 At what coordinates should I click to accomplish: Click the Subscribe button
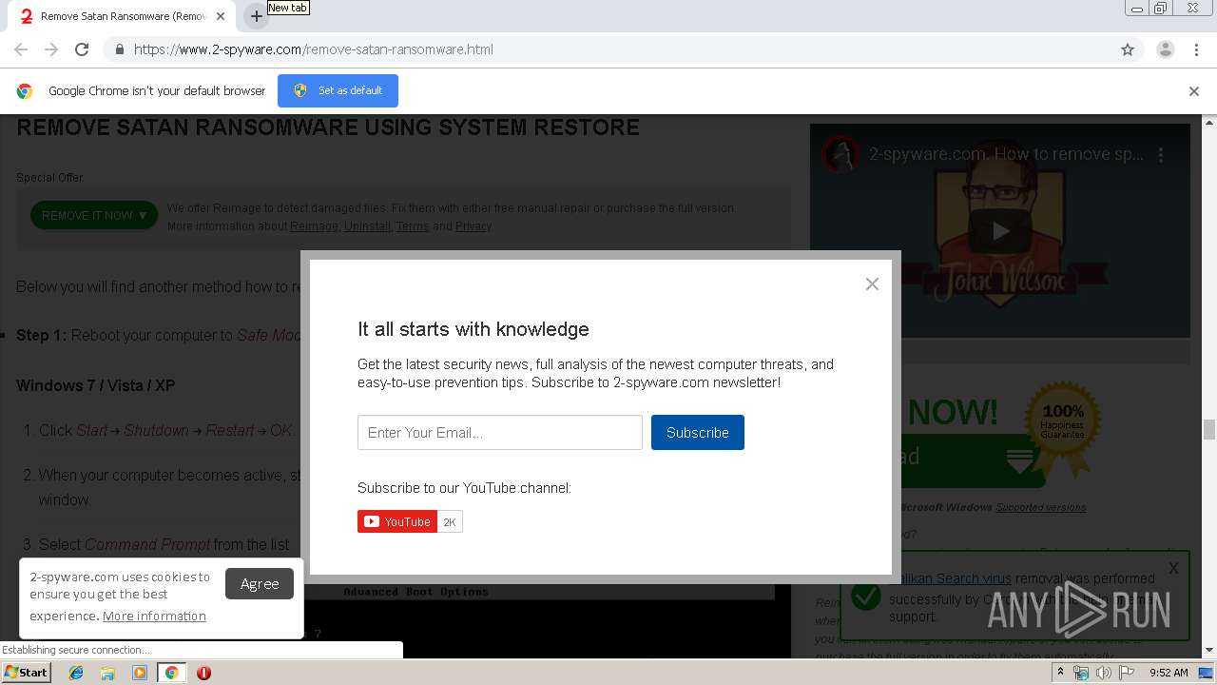(x=698, y=432)
